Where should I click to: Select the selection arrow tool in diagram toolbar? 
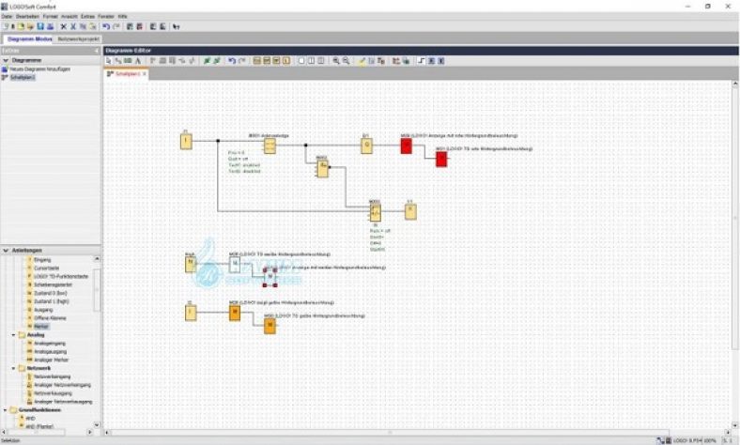coord(109,61)
